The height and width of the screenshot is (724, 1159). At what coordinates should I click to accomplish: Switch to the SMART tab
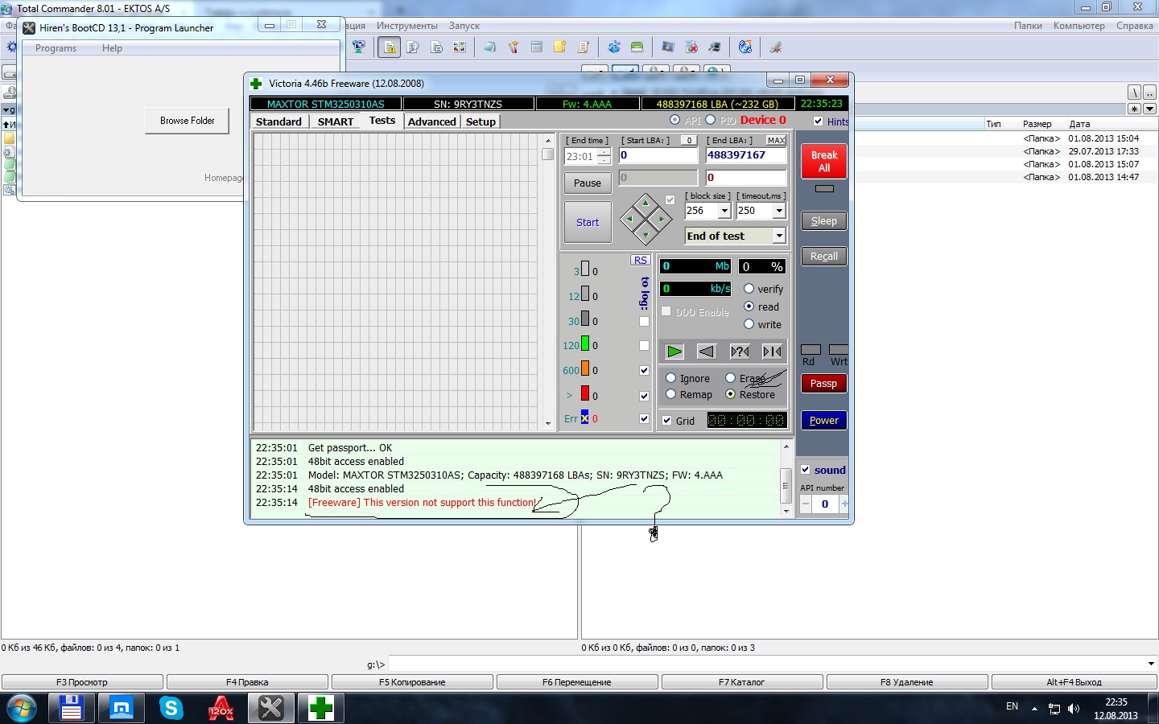point(336,121)
